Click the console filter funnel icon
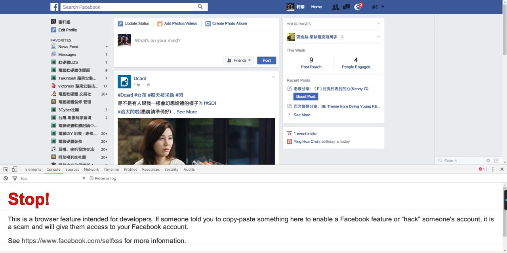This screenshot has width=507, height=253. (15, 178)
